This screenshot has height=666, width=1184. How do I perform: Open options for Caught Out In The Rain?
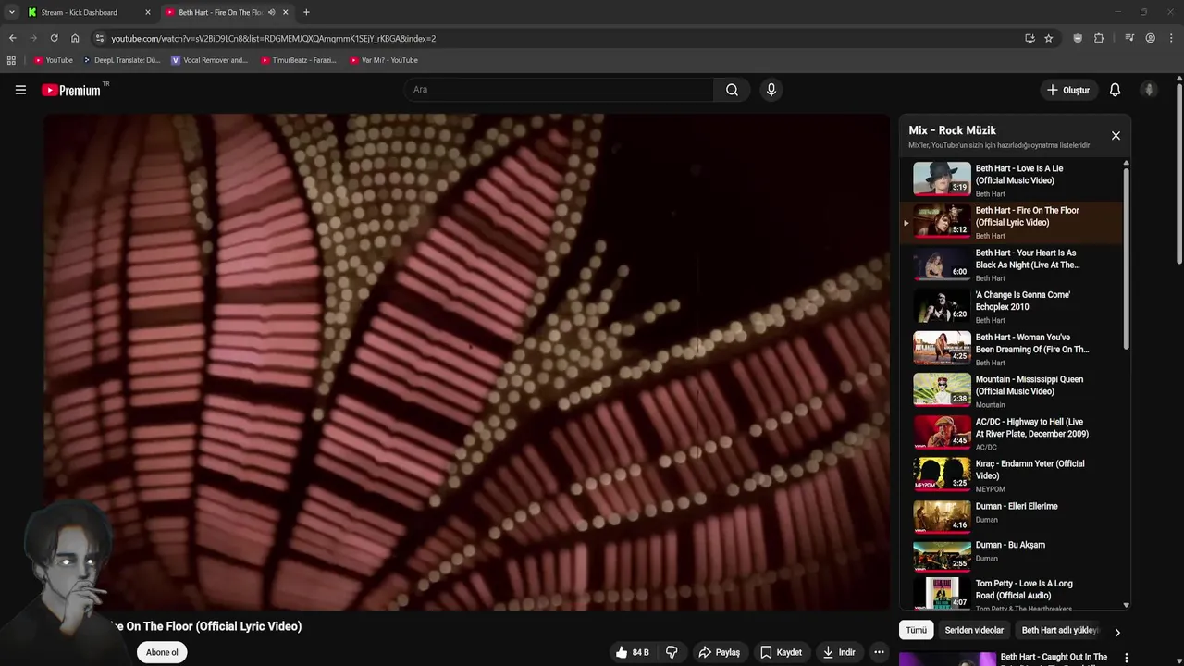1126,658
